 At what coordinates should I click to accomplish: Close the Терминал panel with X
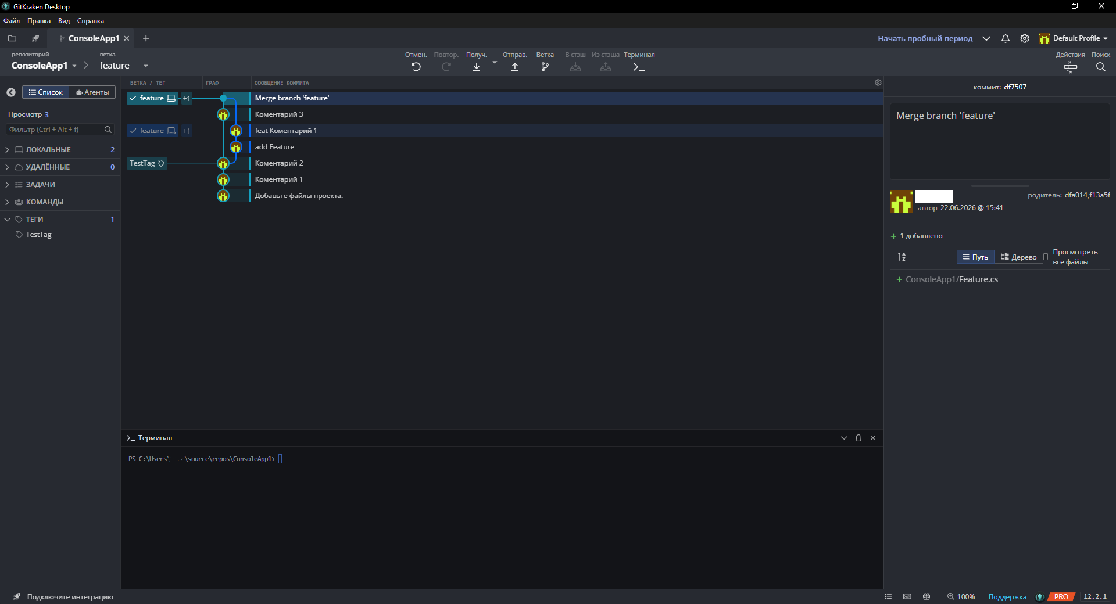pos(873,438)
